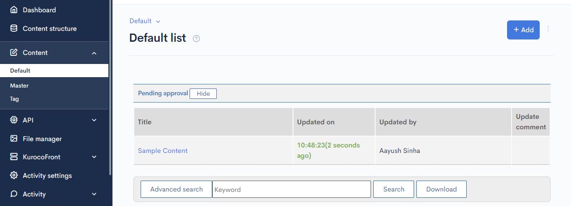Open the three-dot more options menu
Viewport: 571px width, 206px height.
tap(548, 29)
